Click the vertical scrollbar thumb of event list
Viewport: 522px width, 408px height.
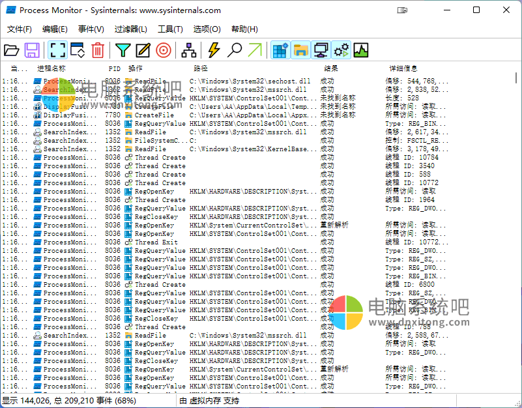pos(515,78)
